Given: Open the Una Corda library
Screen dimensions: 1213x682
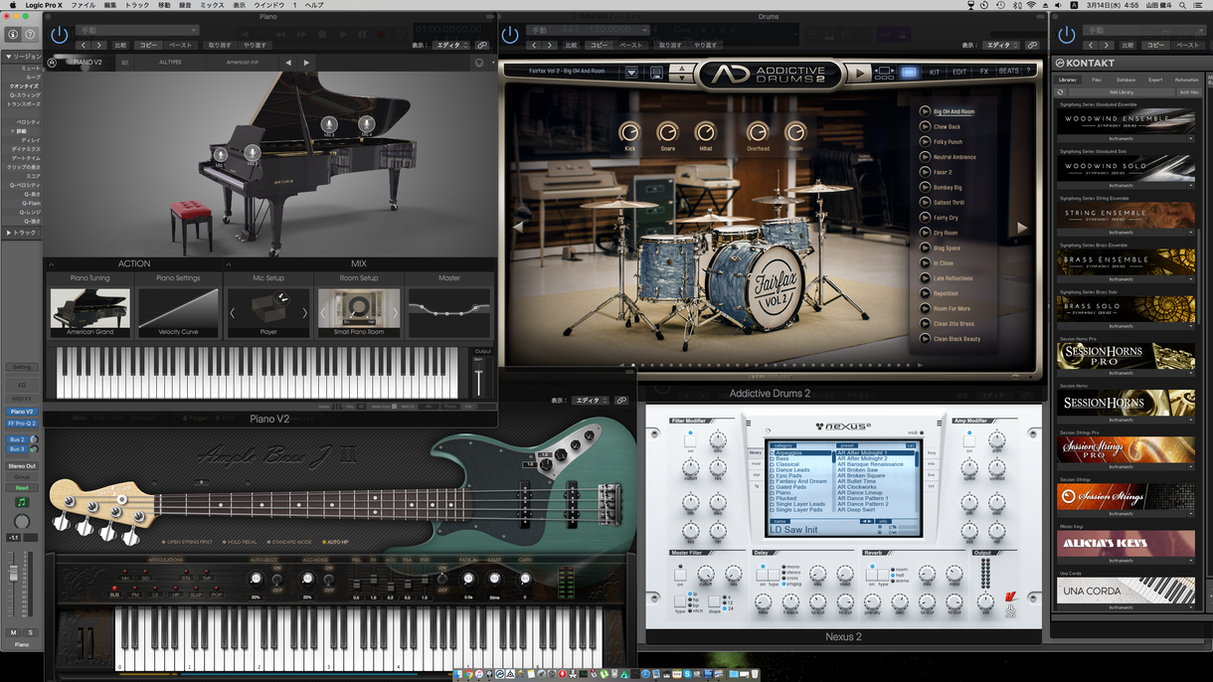Looking at the screenshot, I should click(x=1126, y=591).
